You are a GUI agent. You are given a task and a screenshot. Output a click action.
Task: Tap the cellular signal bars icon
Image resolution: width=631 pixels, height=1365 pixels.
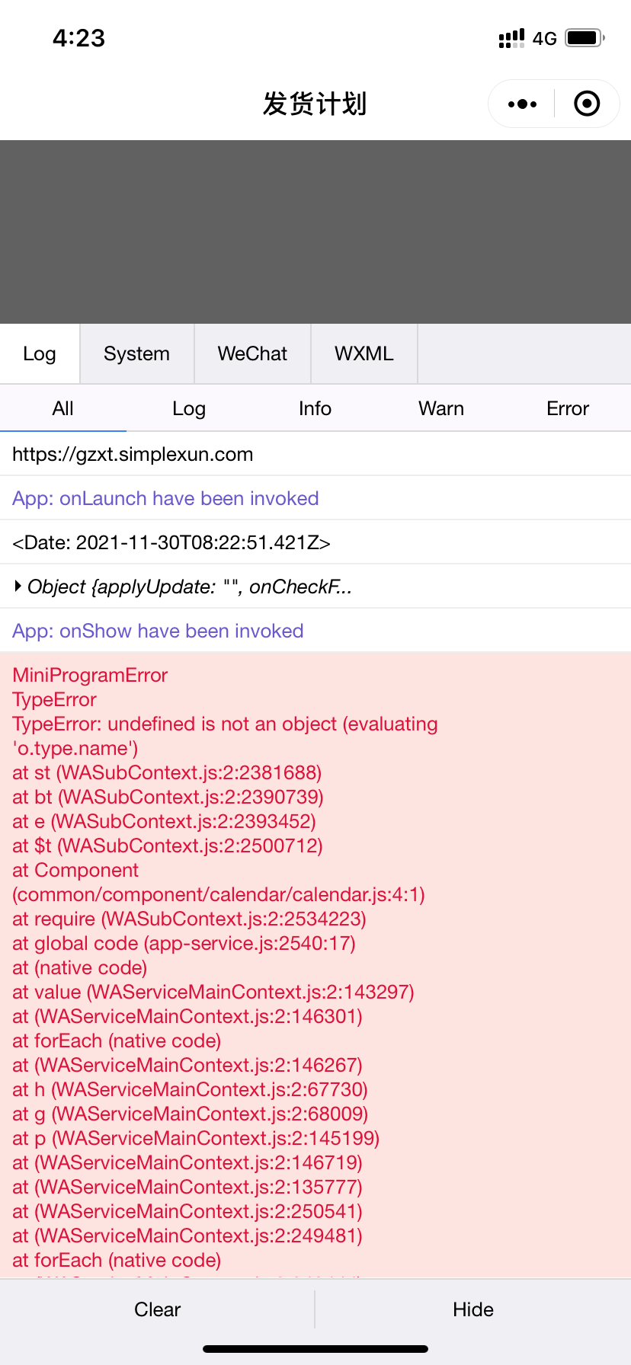pos(511,38)
